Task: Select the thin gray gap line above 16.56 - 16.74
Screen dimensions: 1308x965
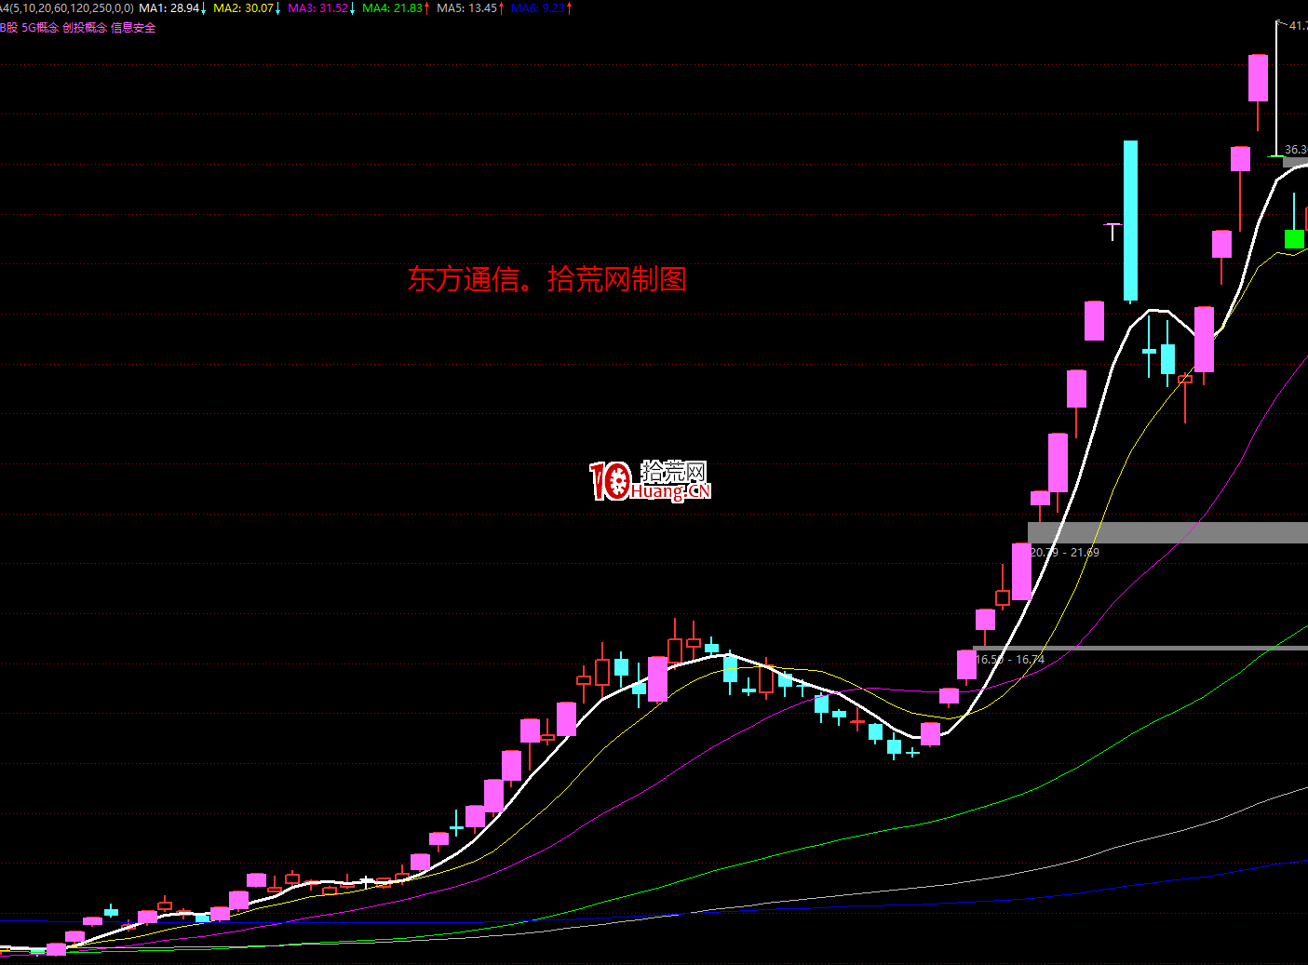Action: coord(1140,648)
